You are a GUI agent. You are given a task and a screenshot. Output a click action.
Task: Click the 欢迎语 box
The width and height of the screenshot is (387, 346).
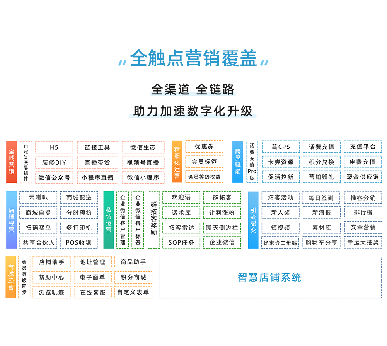coord(181,198)
